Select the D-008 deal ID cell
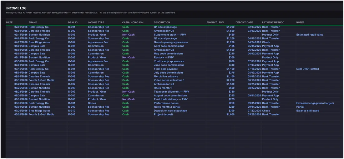 point(72,76)
